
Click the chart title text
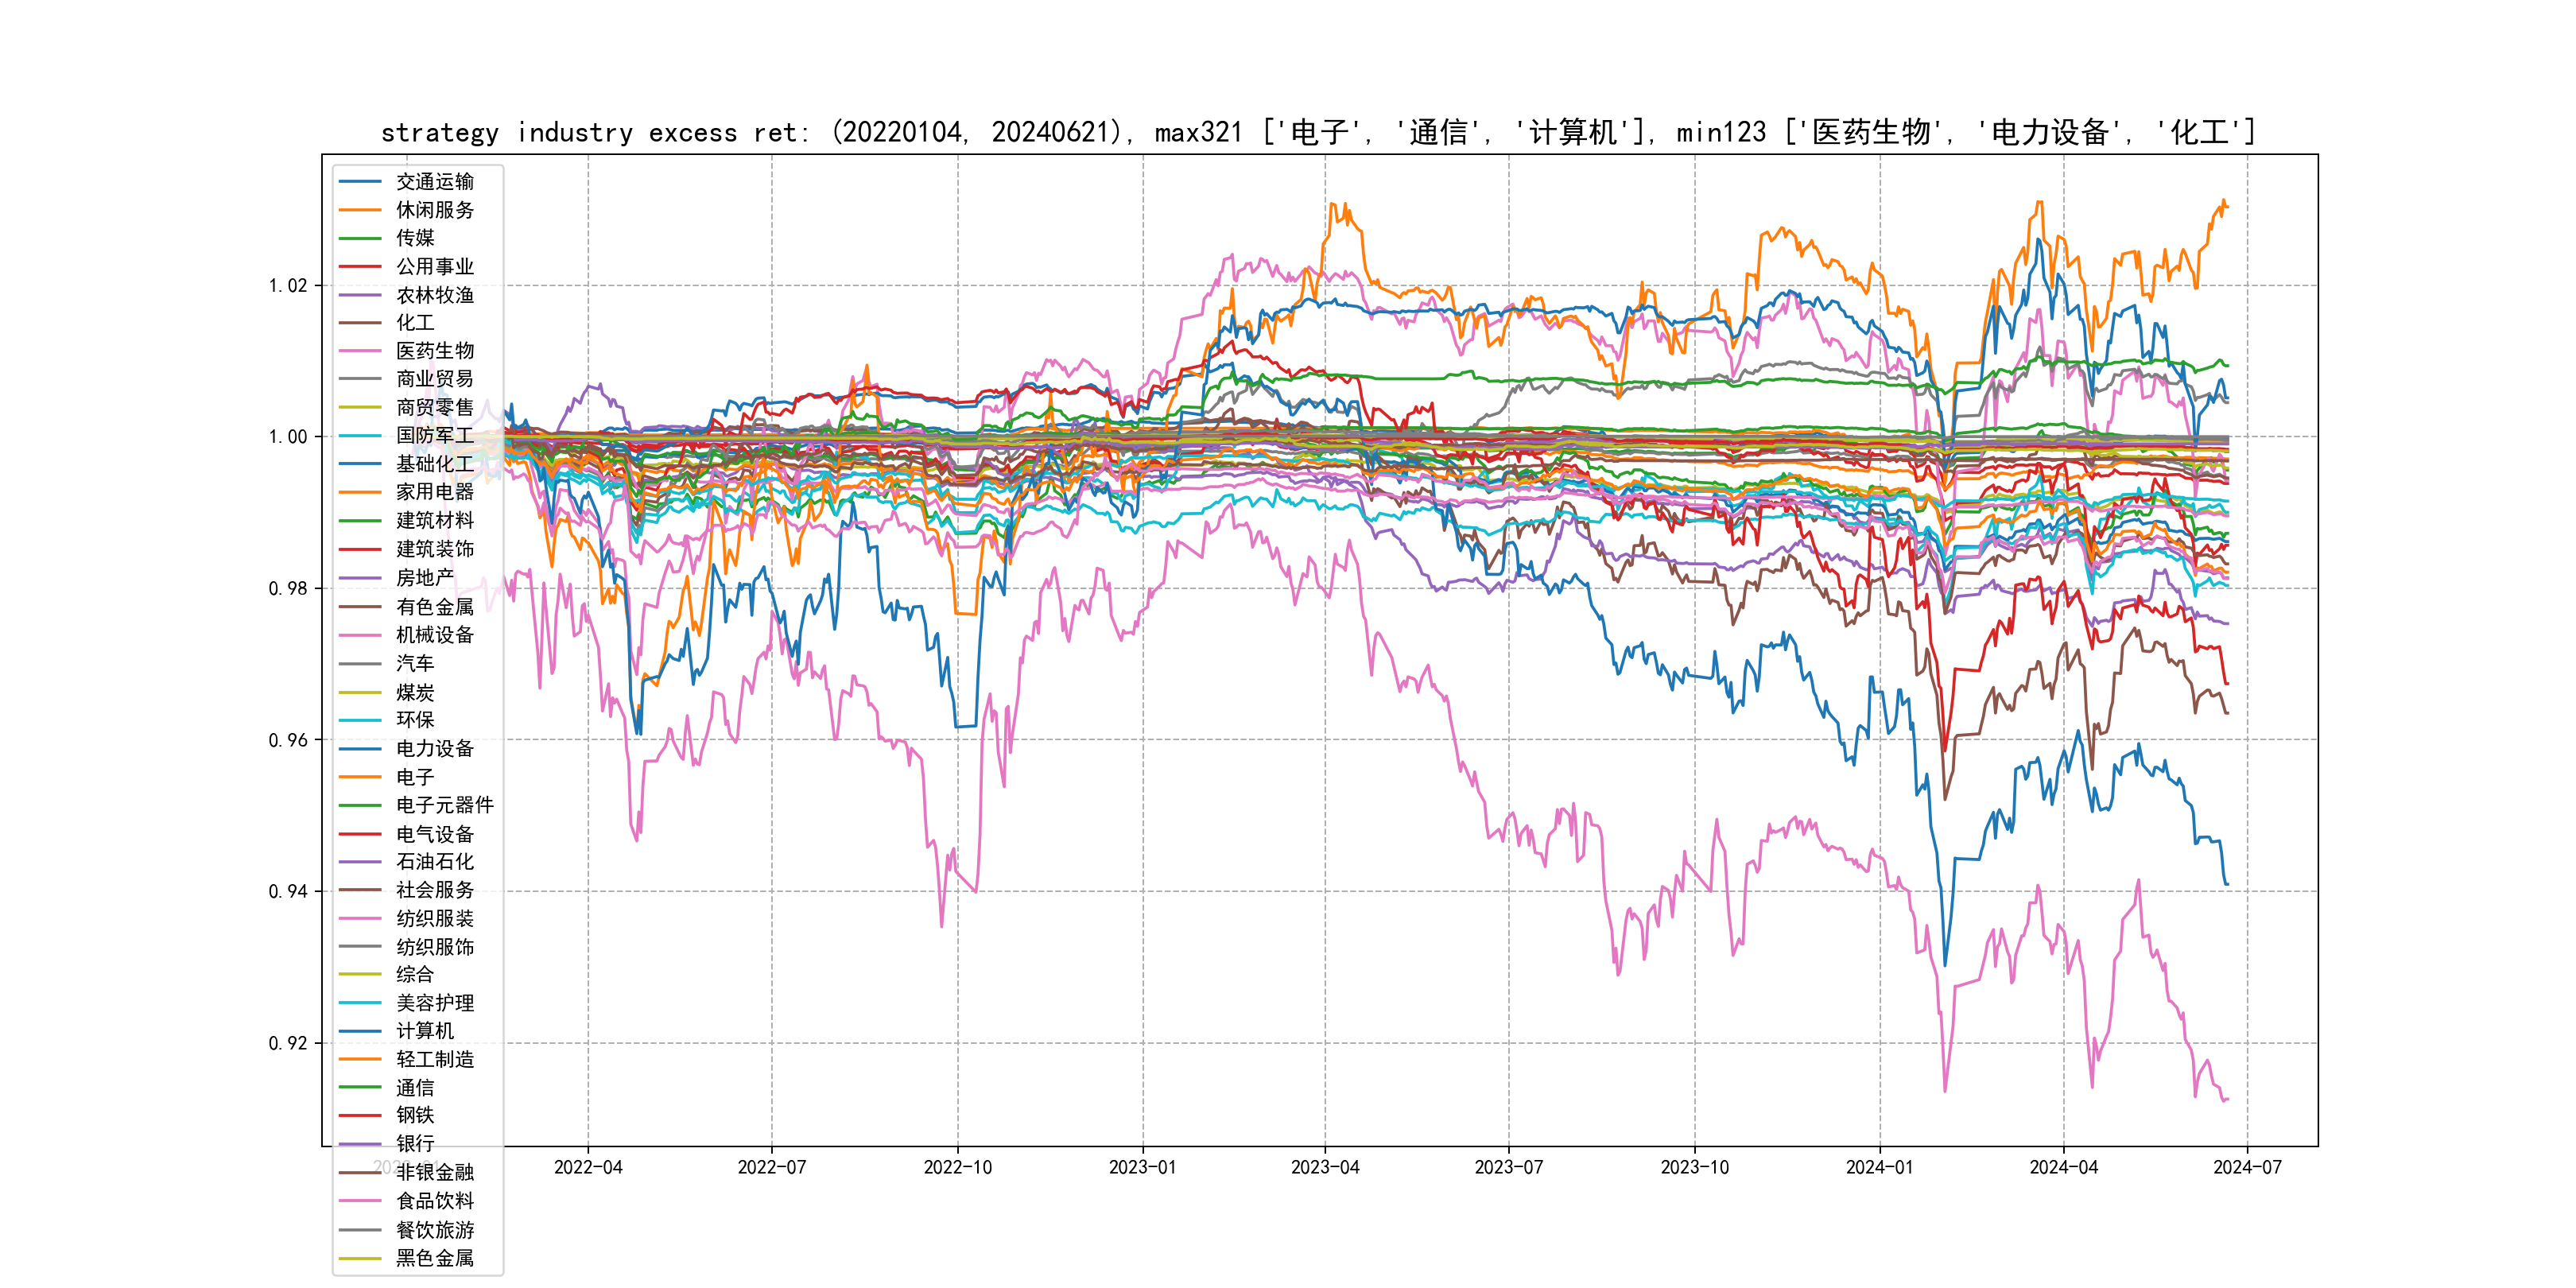[x=1318, y=132]
